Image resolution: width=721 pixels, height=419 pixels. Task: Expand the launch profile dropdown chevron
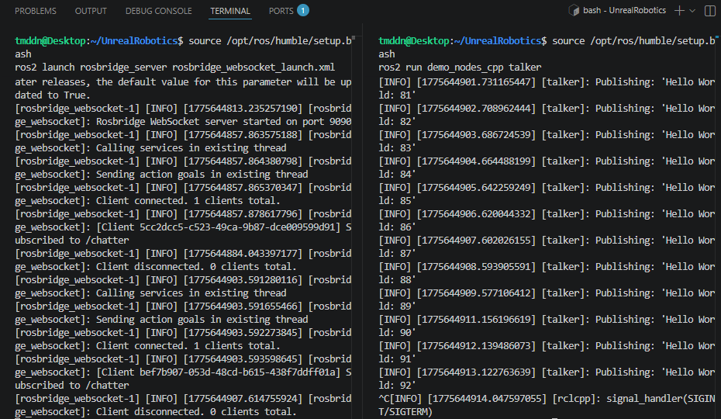click(x=692, y=11)
